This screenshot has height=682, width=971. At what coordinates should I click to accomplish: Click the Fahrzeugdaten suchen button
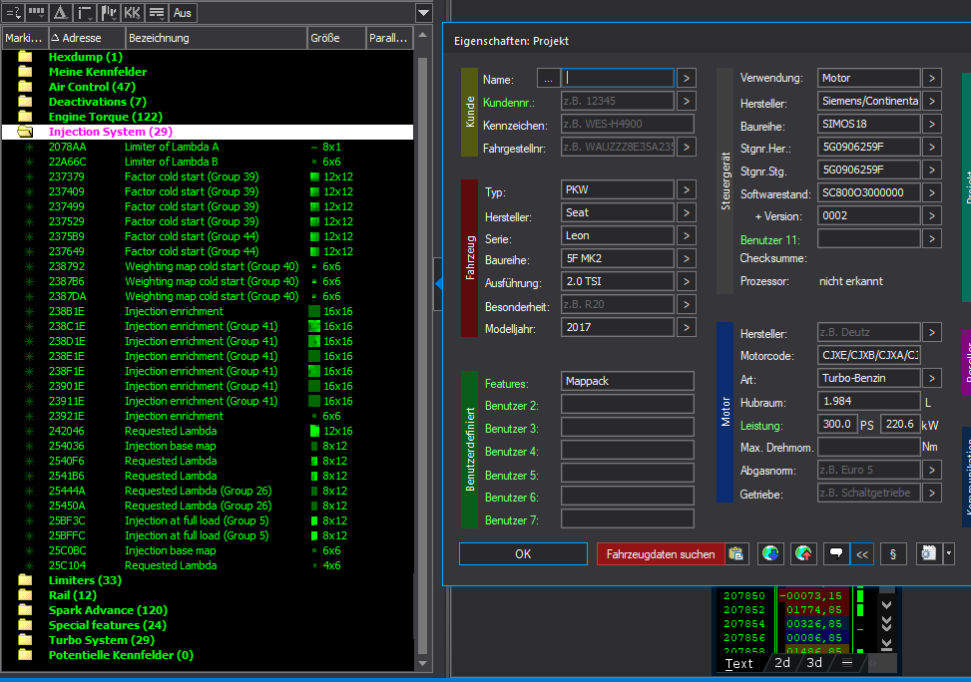tap(660, 554)
